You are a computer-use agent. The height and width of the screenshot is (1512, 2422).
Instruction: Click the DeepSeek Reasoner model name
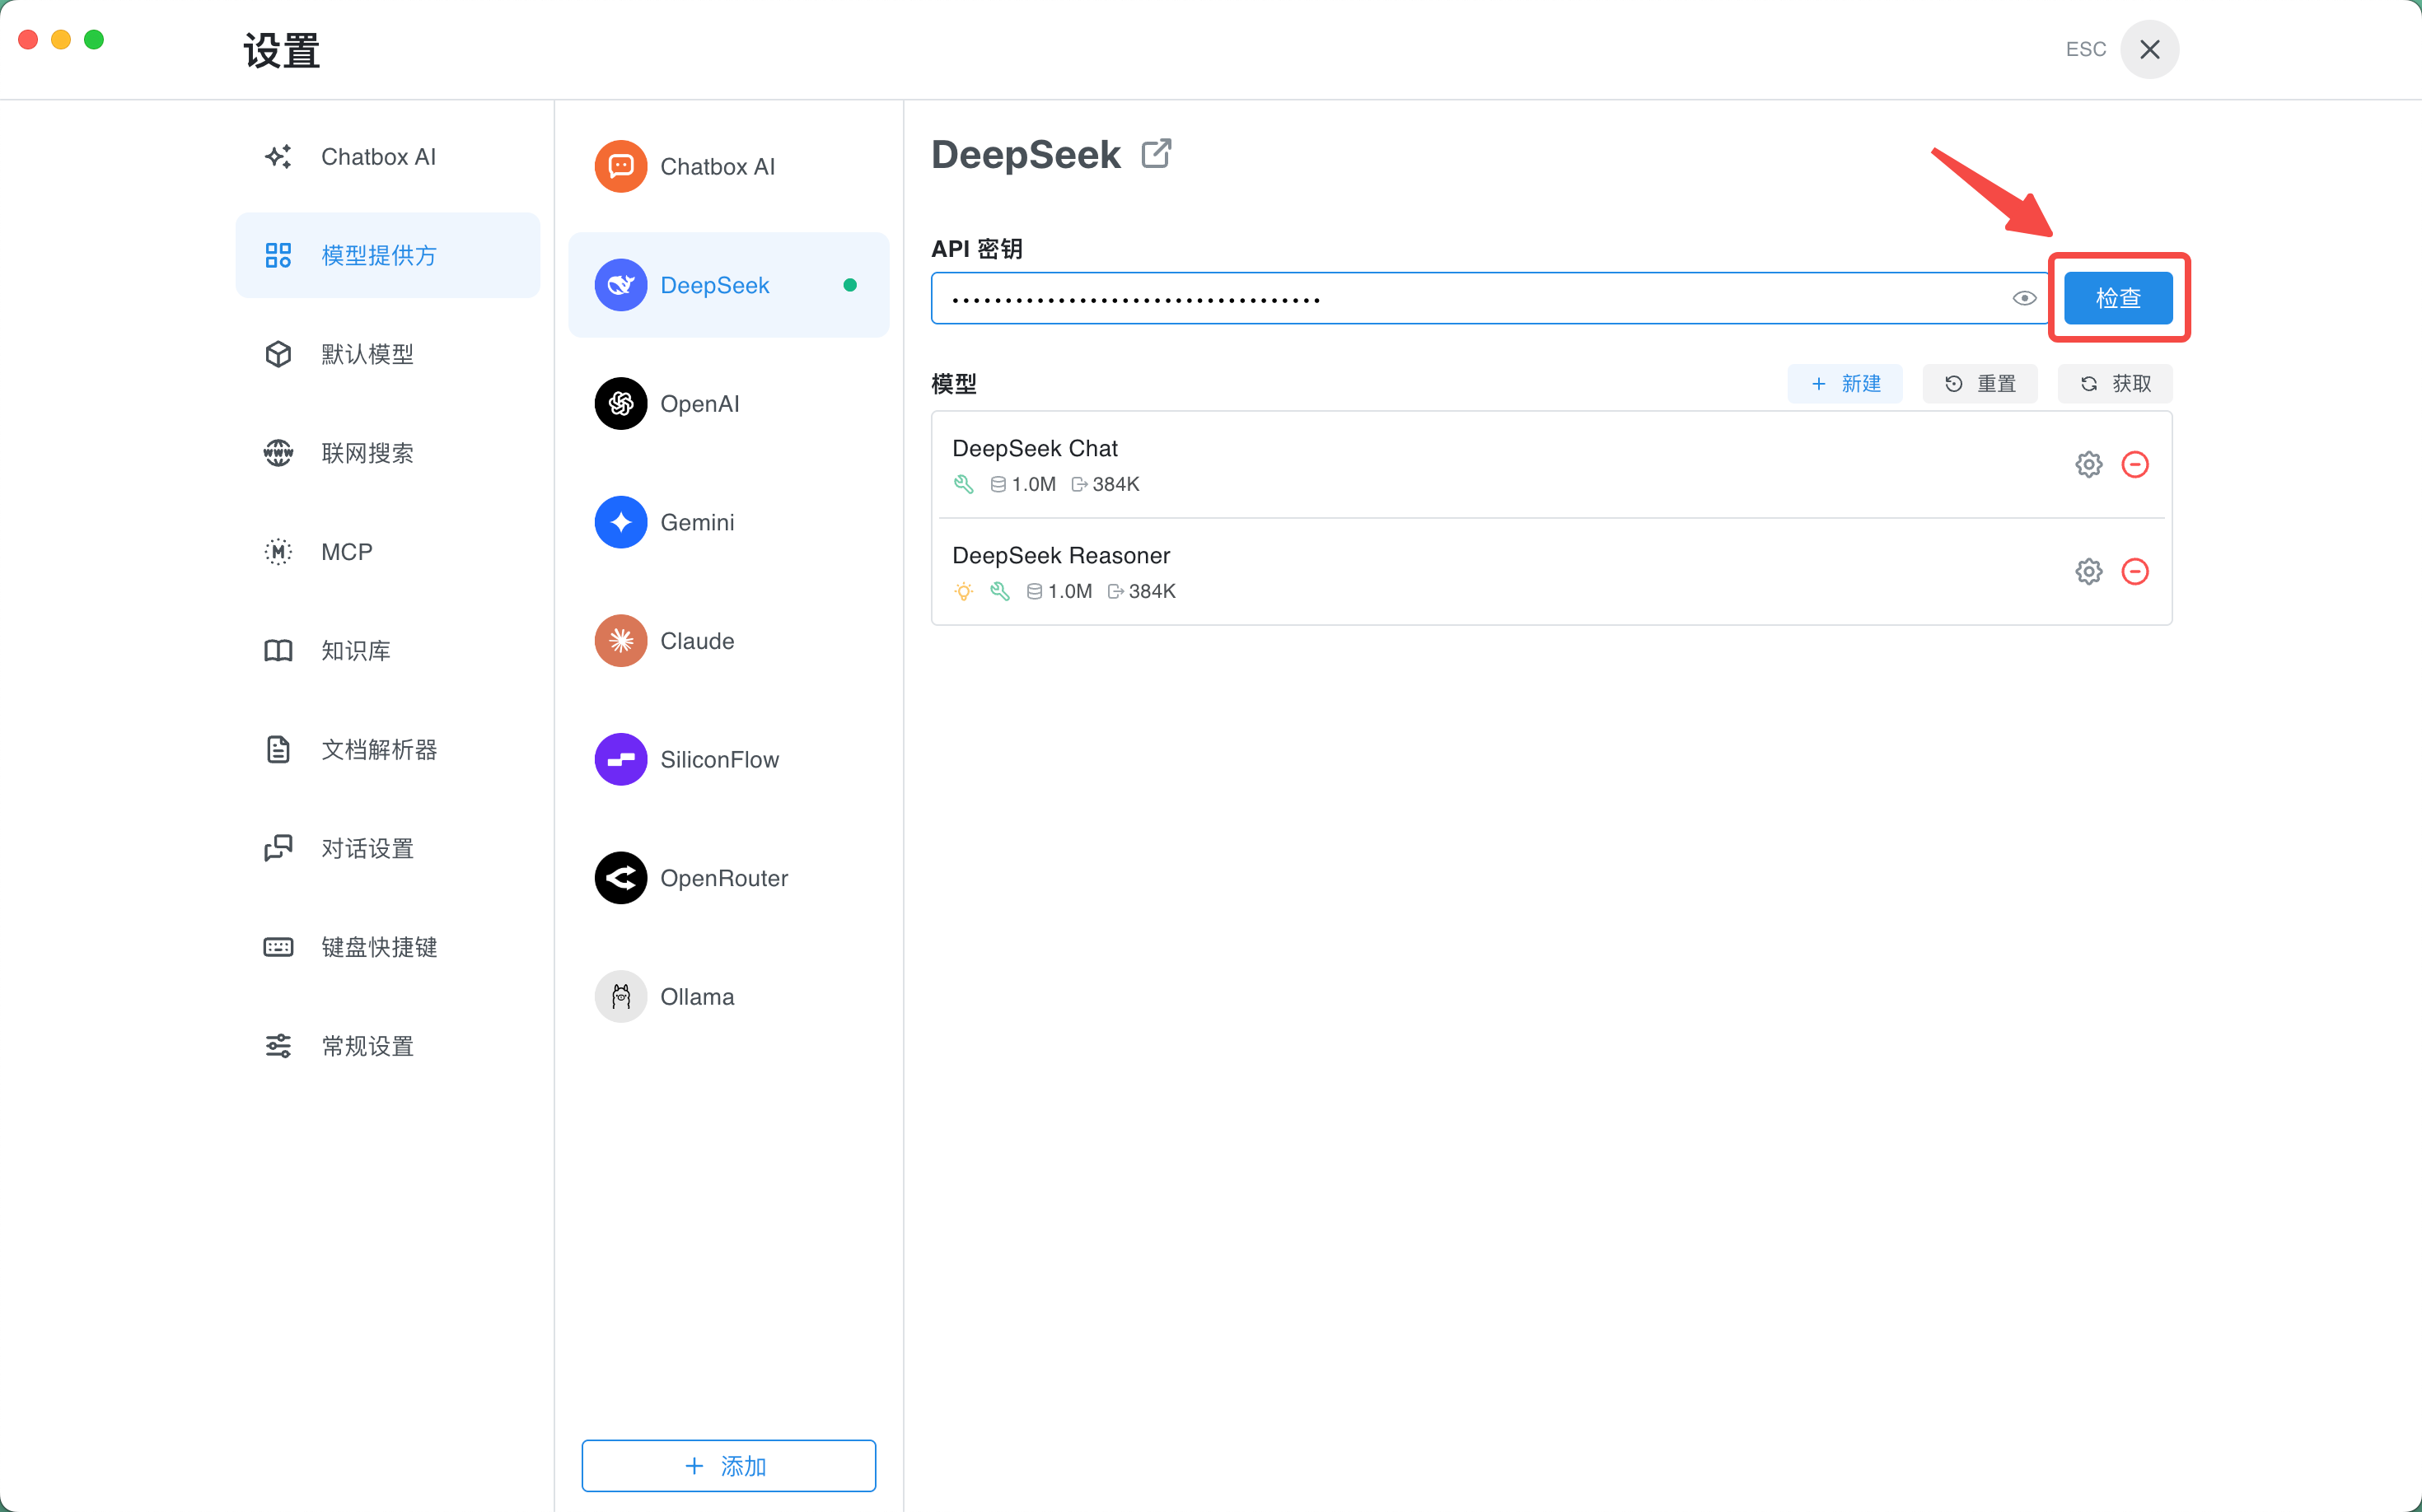1061,555
